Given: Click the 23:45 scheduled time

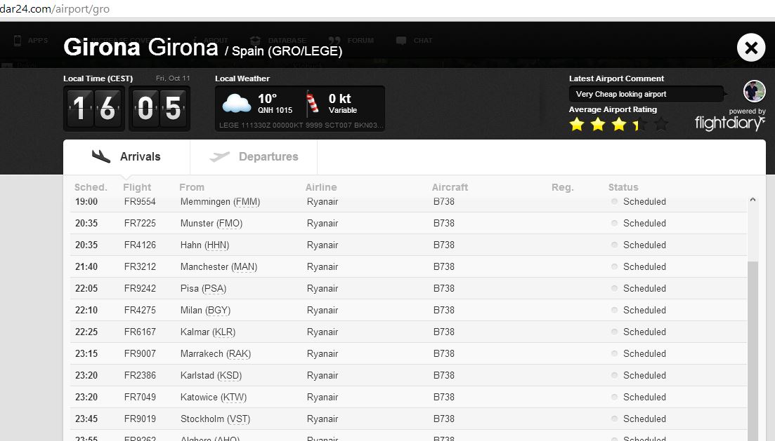Looking at the screenshot, I should [x=86, y=419].
